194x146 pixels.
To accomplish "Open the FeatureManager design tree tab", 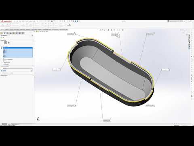I will click(x=2, y=33).
